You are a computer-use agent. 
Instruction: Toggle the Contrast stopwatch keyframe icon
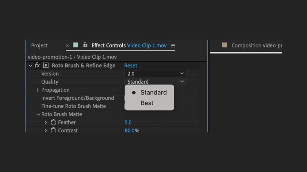53,130
